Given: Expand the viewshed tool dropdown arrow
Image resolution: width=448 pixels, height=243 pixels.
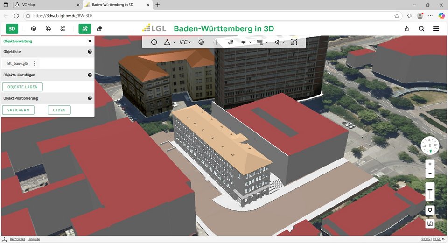Looking at the screenshot, I should tap(251, 42).
